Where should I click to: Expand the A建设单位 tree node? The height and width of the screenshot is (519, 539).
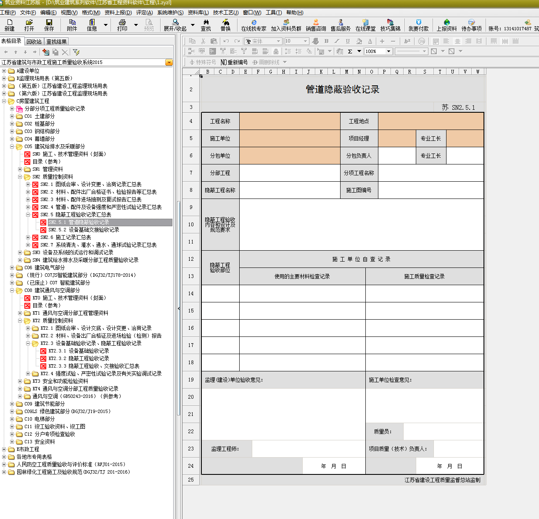click(4, 71)
